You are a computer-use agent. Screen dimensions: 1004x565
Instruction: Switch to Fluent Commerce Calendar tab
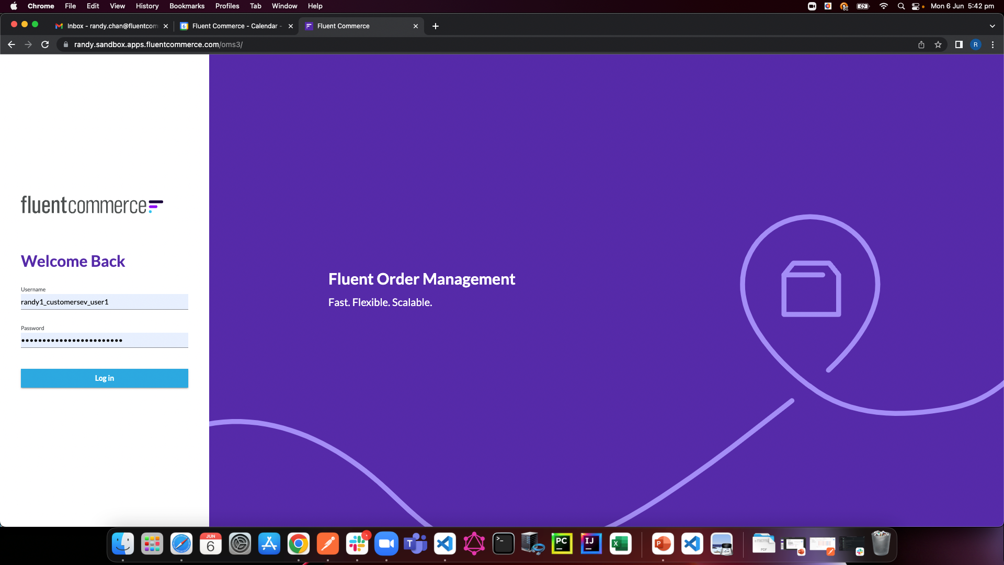click(x=235, y=26)
